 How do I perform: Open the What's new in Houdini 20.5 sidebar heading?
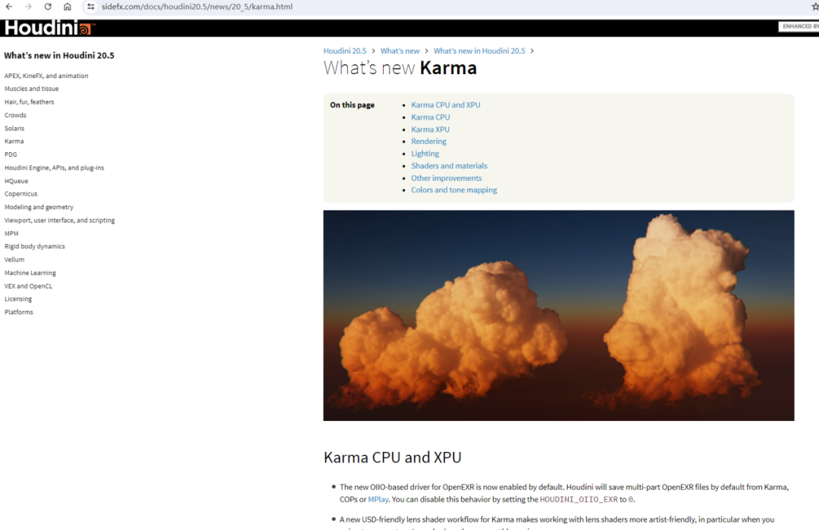[59, 55]
